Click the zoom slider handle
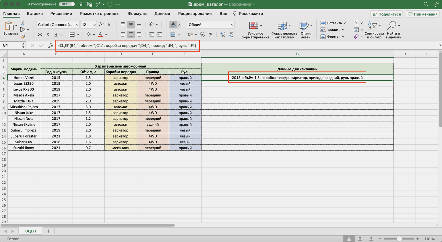The image size is (442, 242). click(399, 239)
